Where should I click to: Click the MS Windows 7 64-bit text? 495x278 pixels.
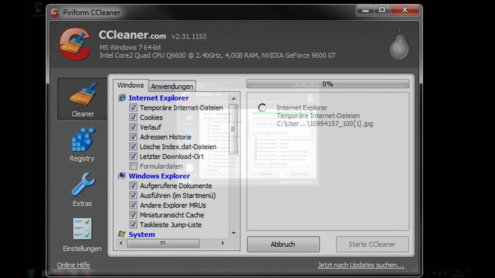click(130, 47)
